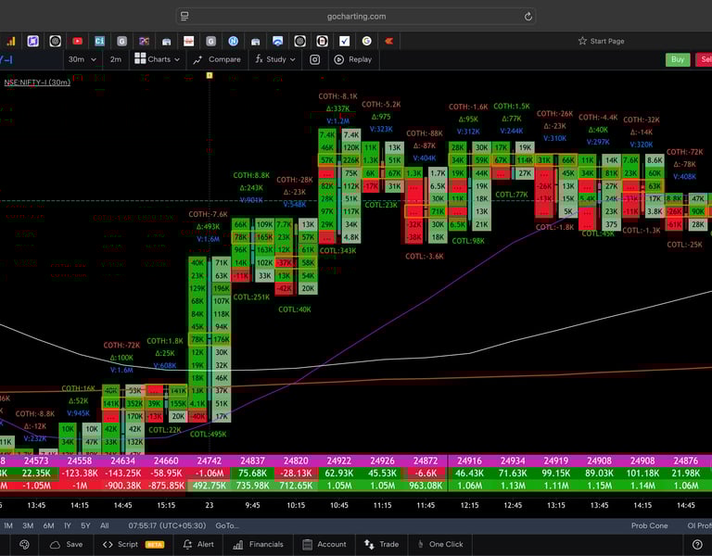
Task: Click the 196K footprint cell
Action: 222,288
